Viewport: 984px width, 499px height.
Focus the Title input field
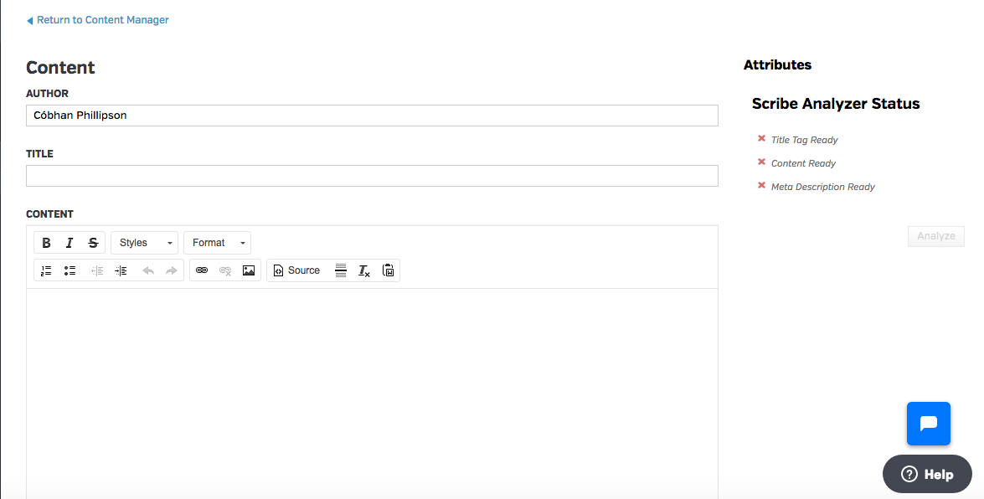(372, 176)
